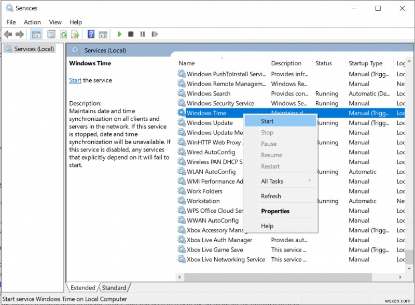
Task: Open the Action menu
Action: coord(32,22)
